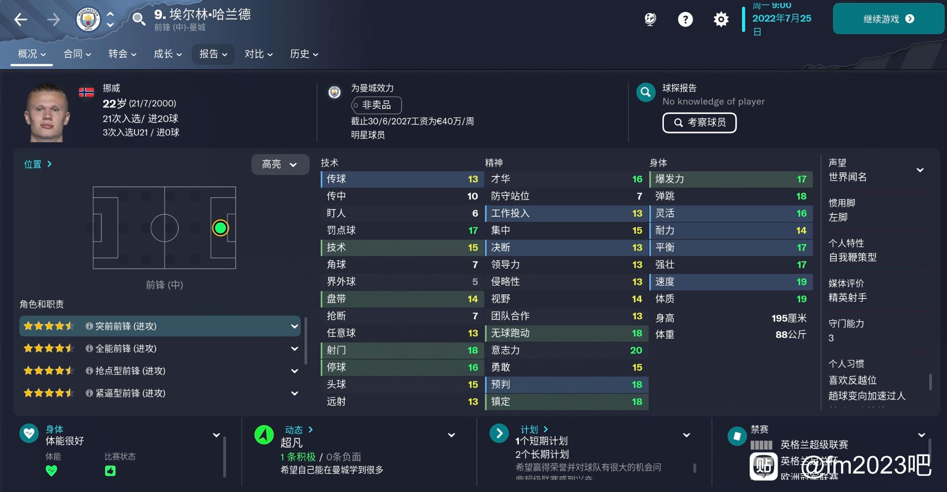Open the 合同 menu tab

[x=77, y=54]
